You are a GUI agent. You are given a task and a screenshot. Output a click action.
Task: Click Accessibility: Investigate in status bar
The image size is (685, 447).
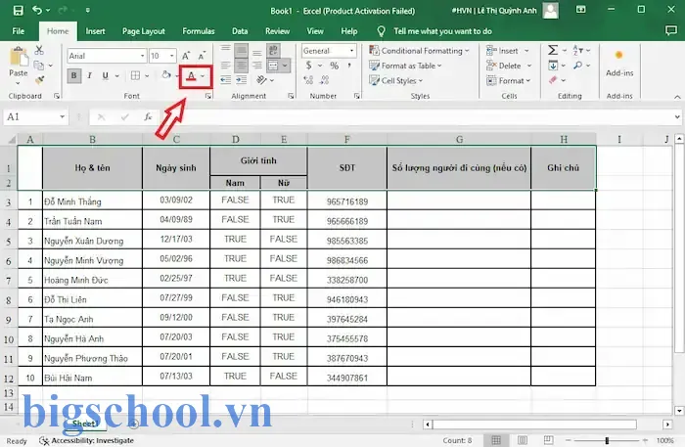86,441
